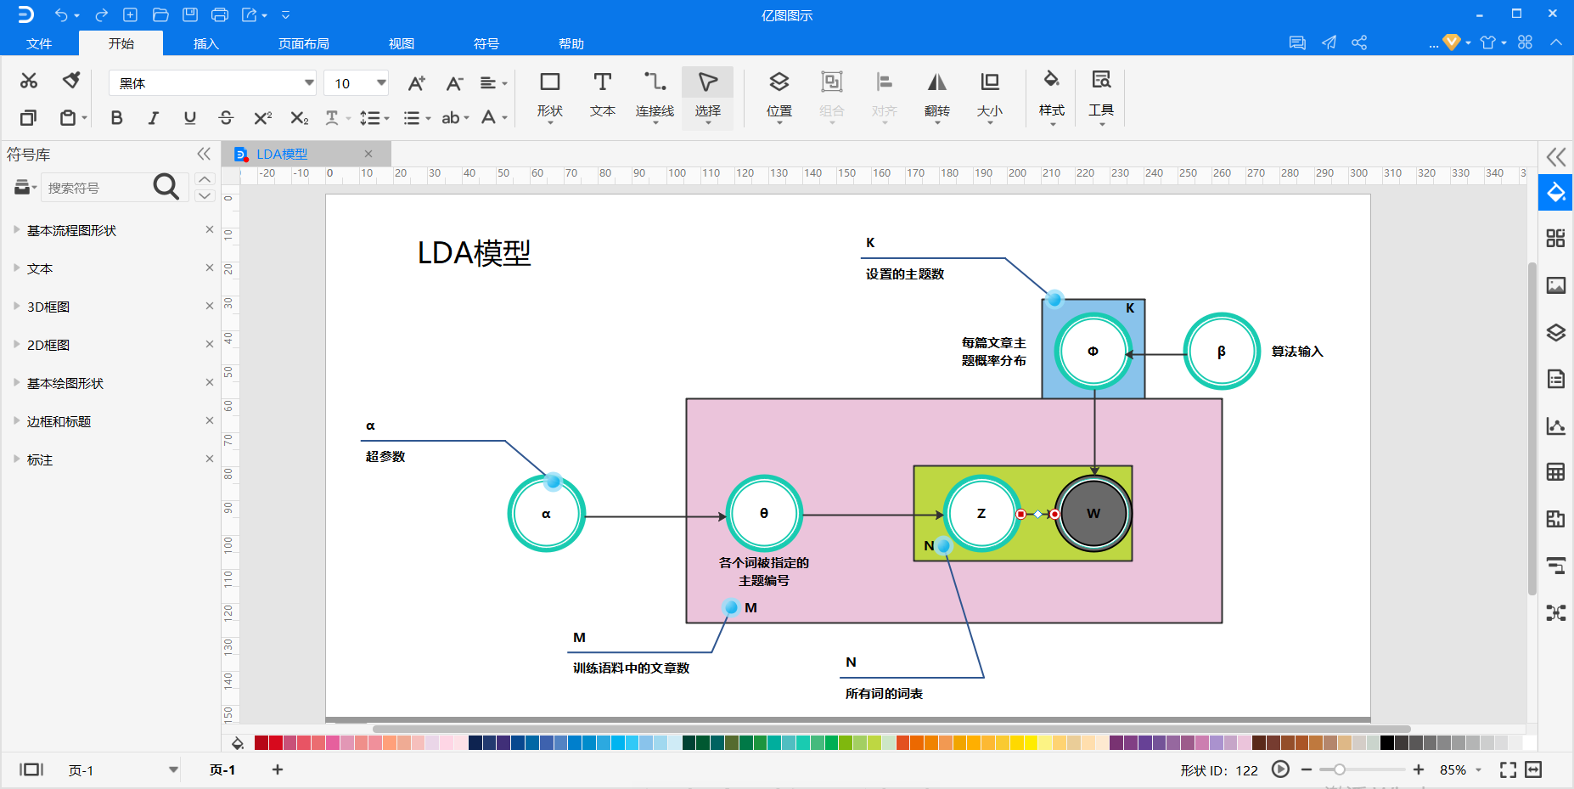The height and width of the screenshot is (789, 1574).
Task: Switch to the 插入 ribbon tab
Action: (x=206, y=43)
